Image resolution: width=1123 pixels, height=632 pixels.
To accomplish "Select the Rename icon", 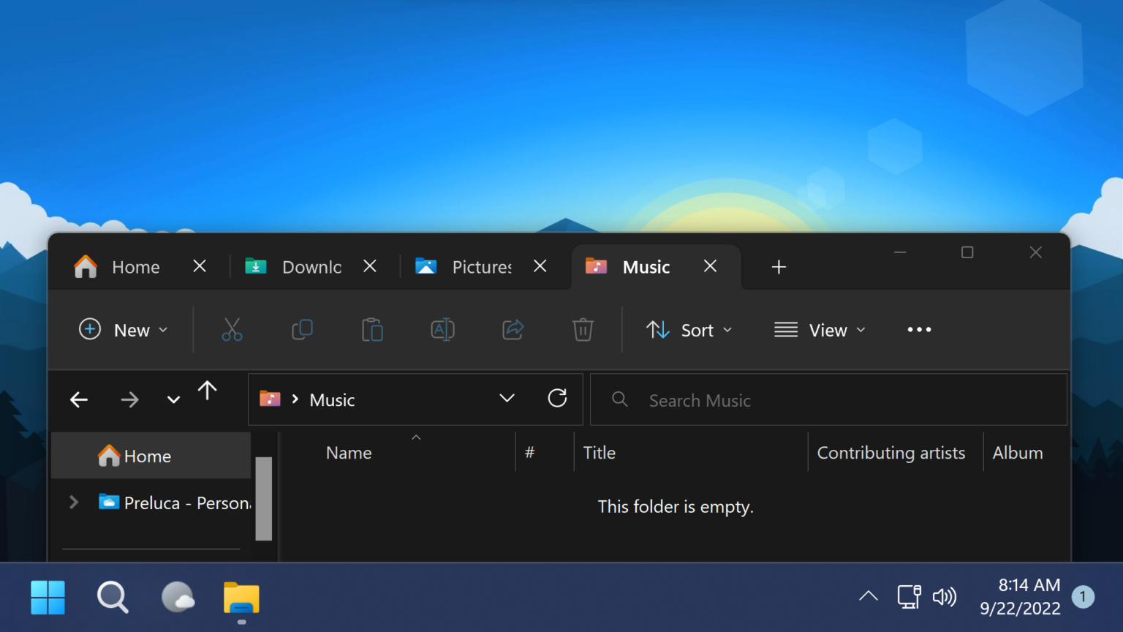I will point(442,329).
